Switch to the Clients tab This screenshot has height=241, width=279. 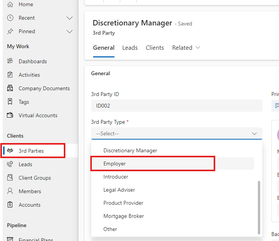coord(155,48)
